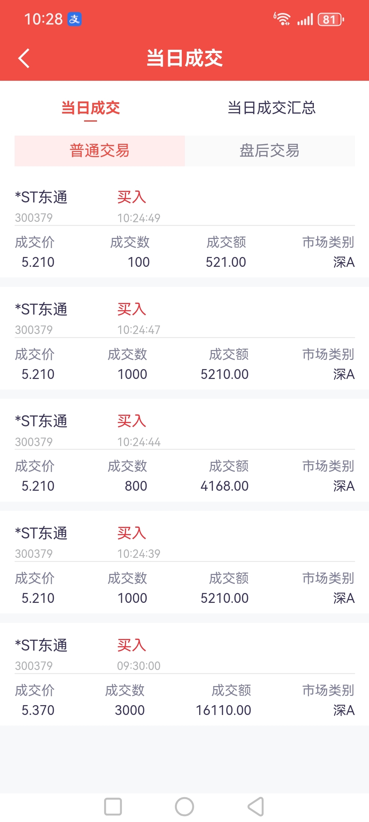Tap the Android home circle button
This screenshot has width=369, height=822.
click(x=184, y=807)
